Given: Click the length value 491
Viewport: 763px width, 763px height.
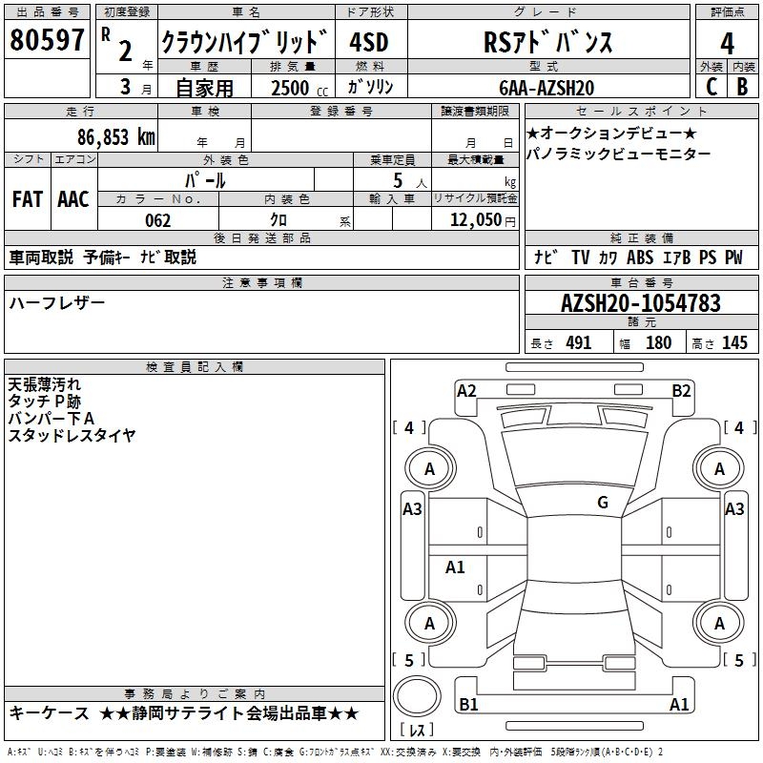Looking at the screenshot, I should pyautogui.click(x=579, y=342).
